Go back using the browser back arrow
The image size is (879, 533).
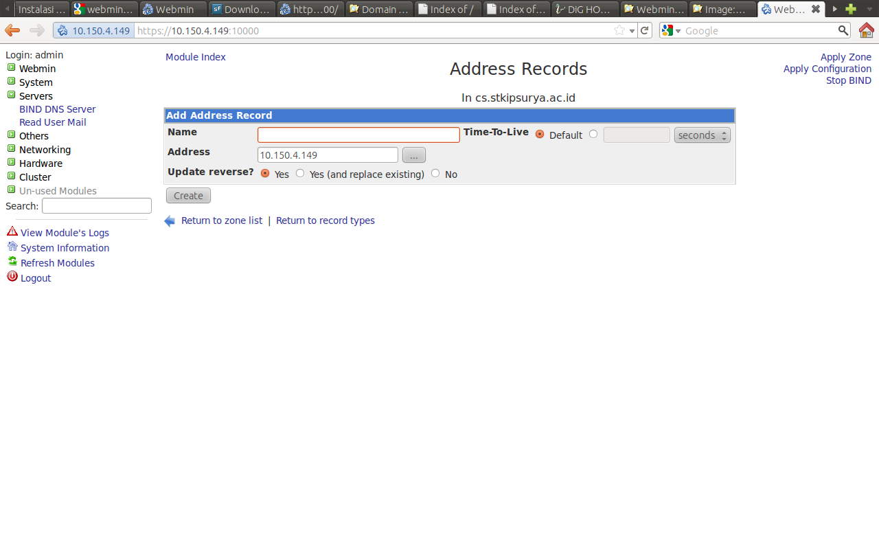12,30
